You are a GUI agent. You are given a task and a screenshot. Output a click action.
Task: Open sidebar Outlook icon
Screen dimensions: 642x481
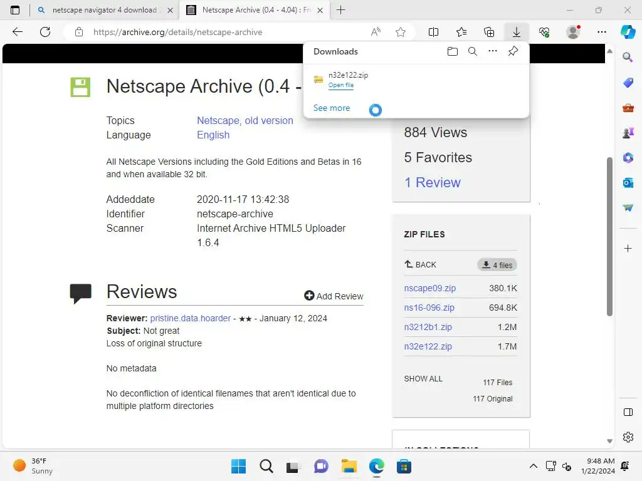[628, 183]
